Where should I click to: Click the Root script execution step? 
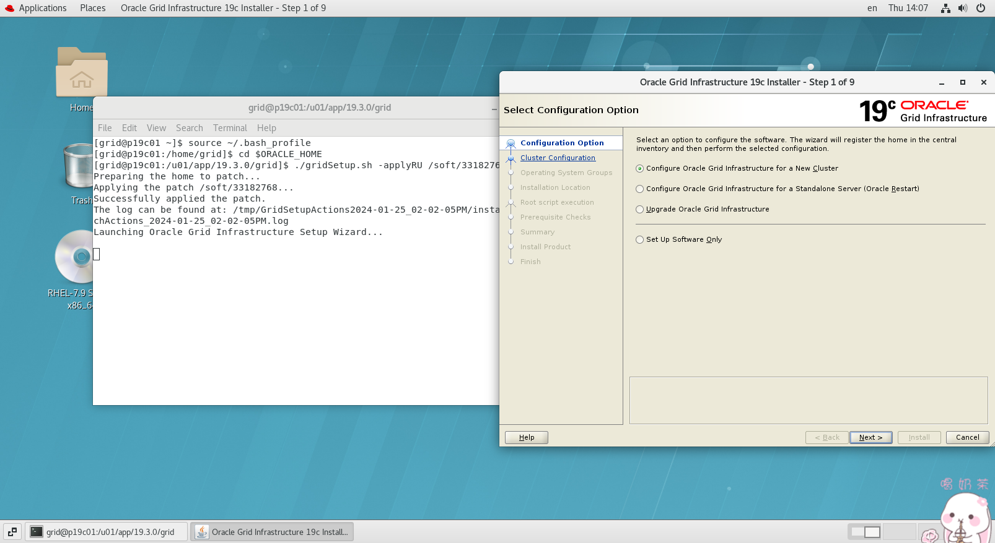557,202
